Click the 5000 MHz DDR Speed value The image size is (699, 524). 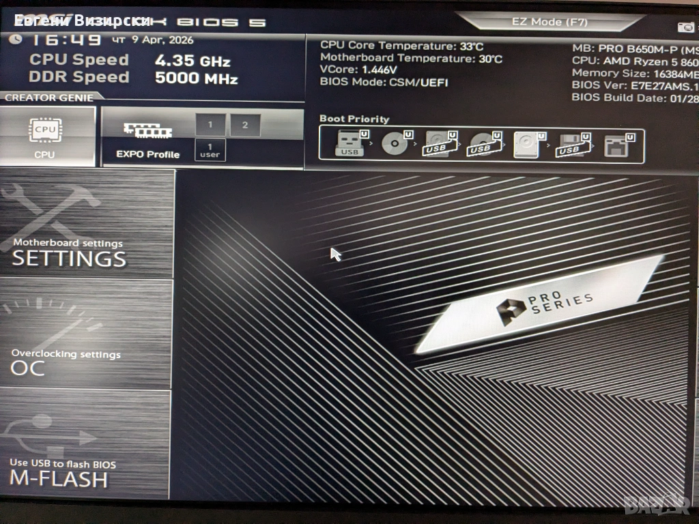point(196,78)
